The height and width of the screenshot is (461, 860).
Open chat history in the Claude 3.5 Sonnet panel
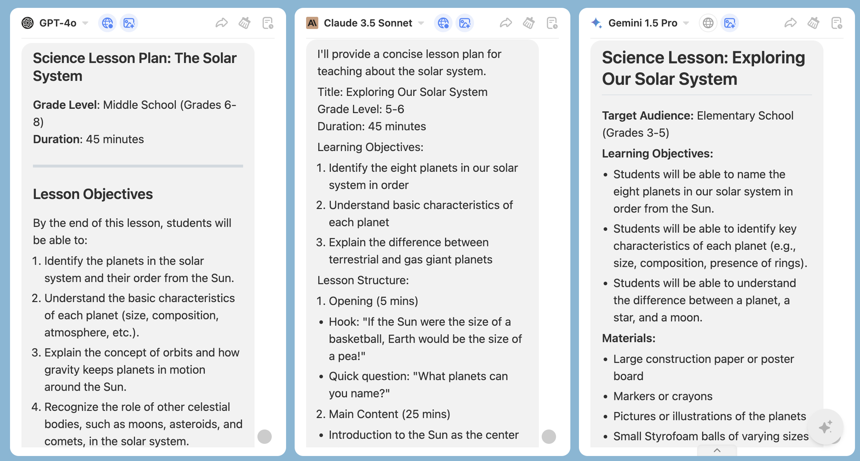[x=552, y=23]
